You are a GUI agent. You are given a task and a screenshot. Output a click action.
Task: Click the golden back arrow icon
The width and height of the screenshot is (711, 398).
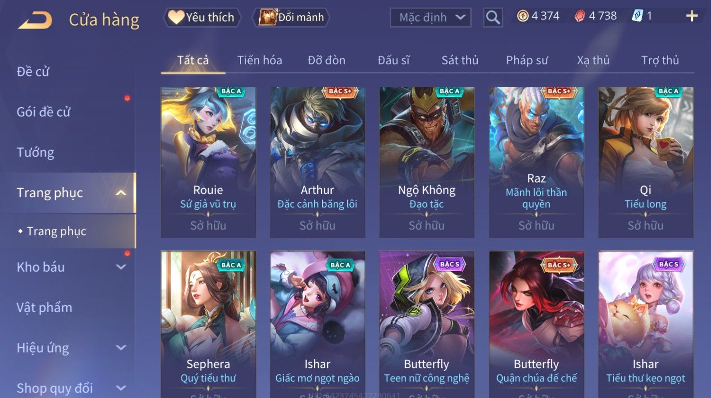(x=35, y=20)
